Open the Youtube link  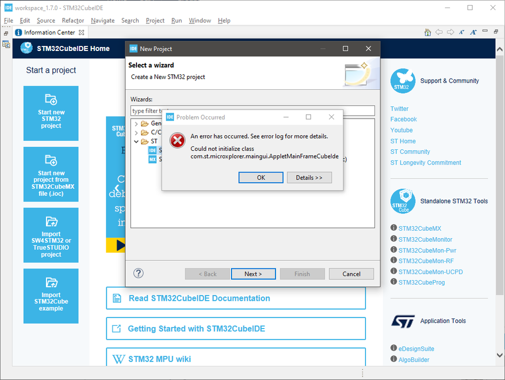coord(401,130)
